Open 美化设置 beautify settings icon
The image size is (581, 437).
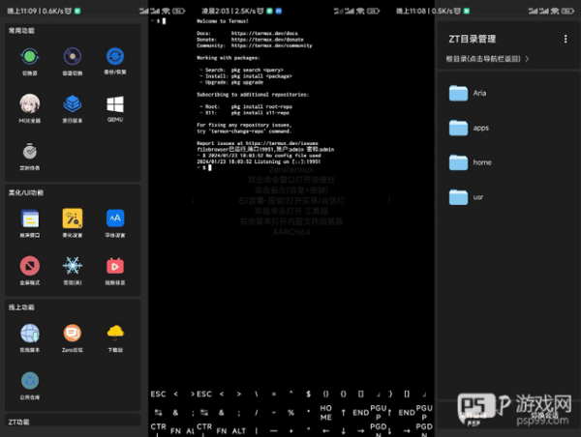(x=73, y=218)
